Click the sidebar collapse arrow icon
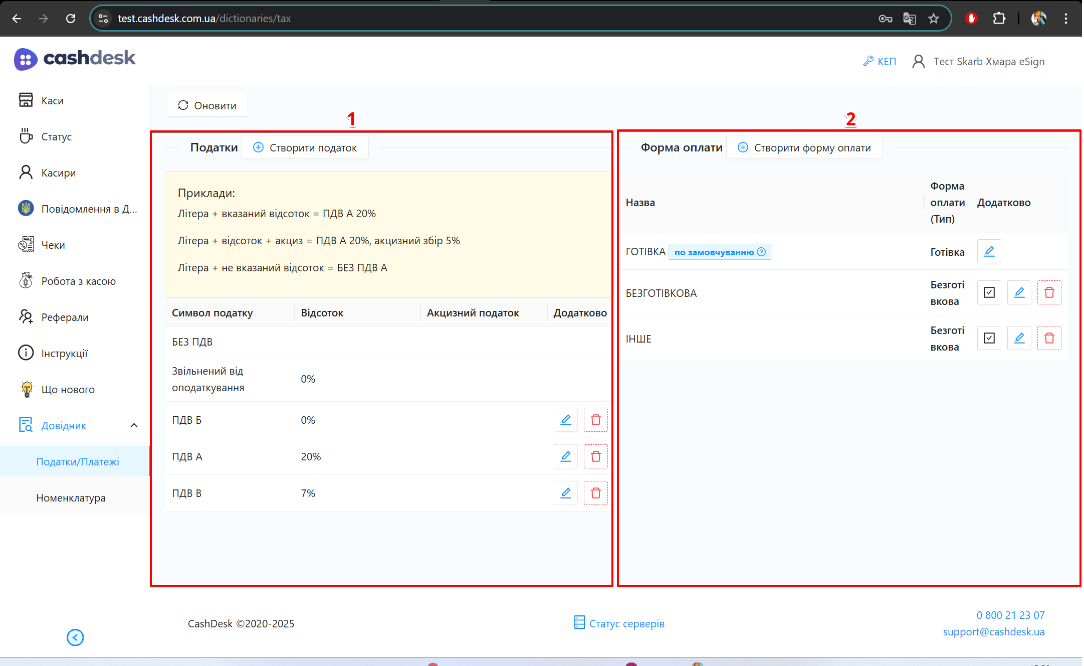This screenshot has width=1084, height=666. click(75, 637)
